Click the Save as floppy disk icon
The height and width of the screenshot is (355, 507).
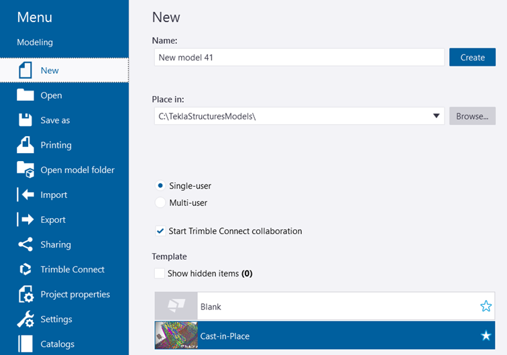tap(25, 120)
